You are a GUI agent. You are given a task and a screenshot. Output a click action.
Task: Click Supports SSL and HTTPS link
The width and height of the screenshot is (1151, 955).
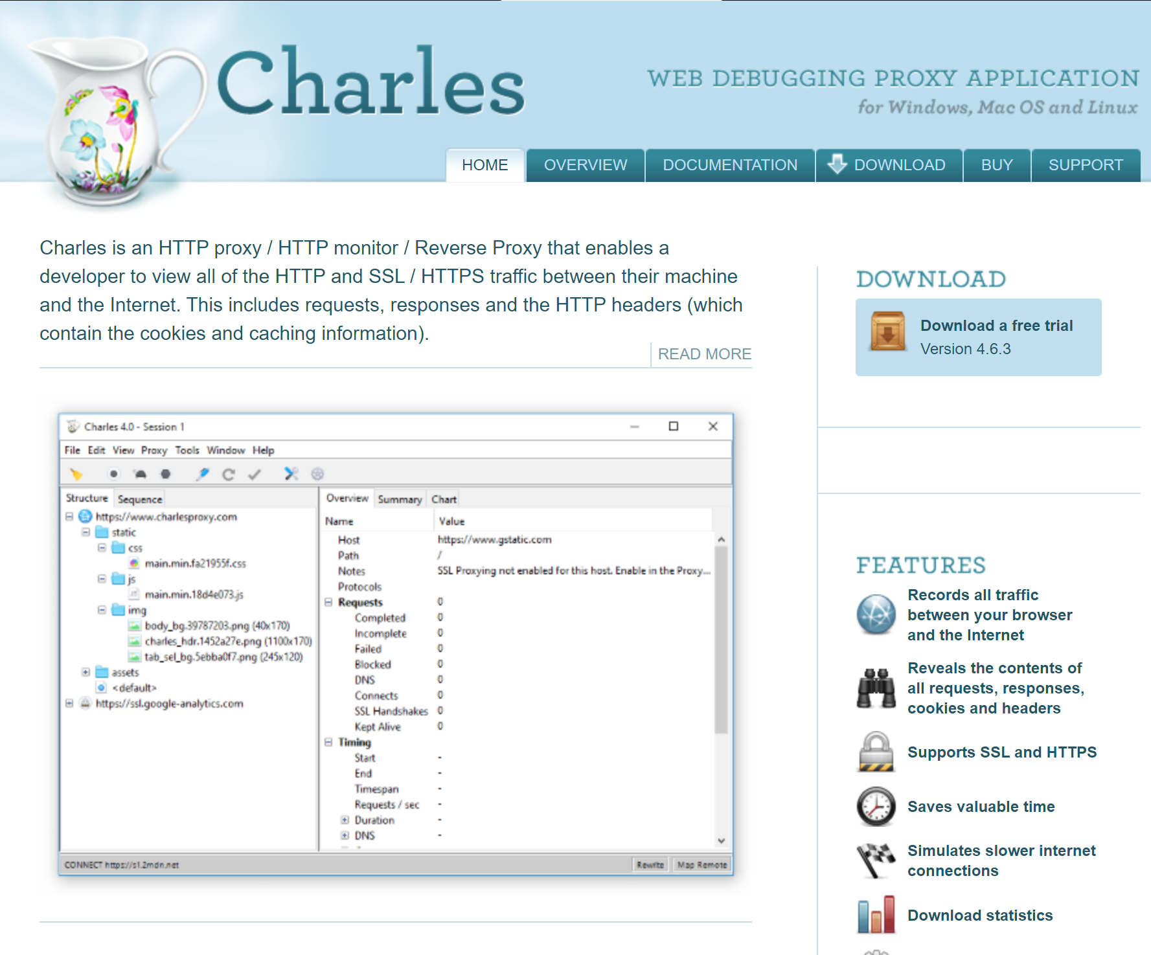click(x=1002, y=752)
